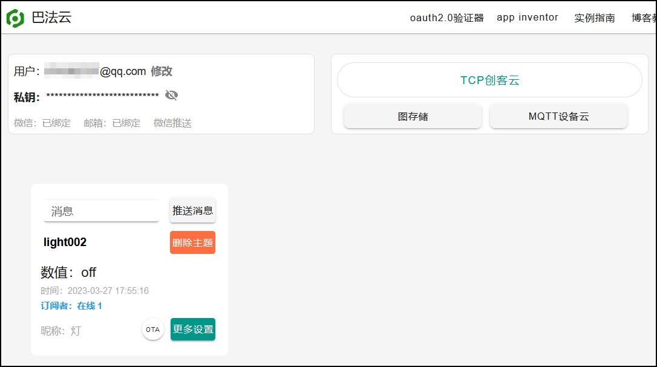The image size is (657, 367).
Task: Click 邮箱: 已绑定 status text
Action: coord(113,123)
